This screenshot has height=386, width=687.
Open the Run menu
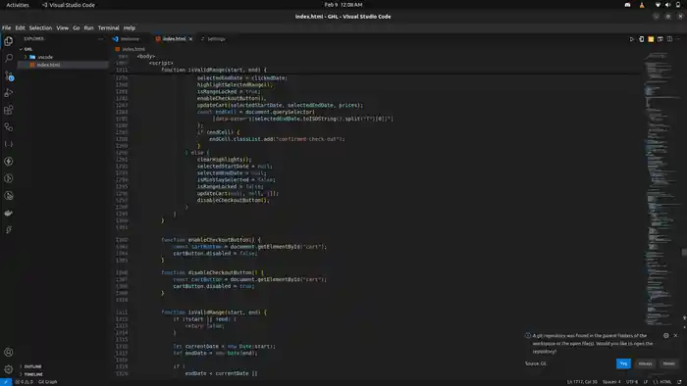point(88,28)
